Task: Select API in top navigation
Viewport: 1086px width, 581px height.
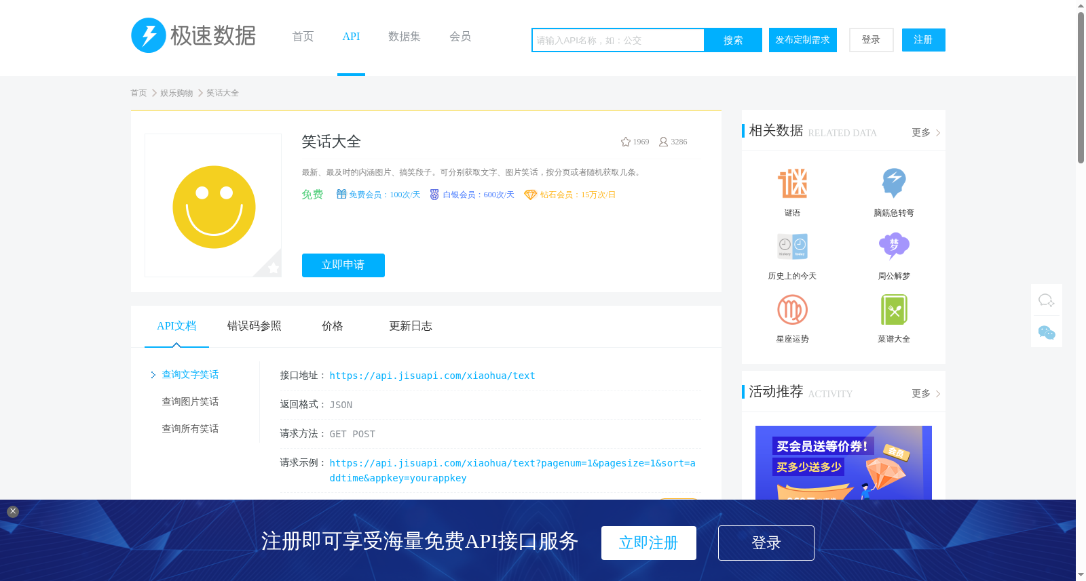Action: (351, 37)
